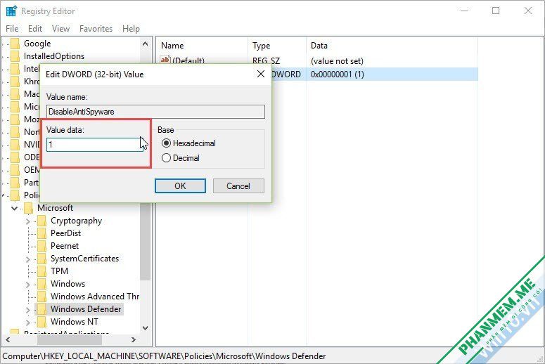Select the Hexadecimal base option
Image resolution: width=545 pixels, height=364 pixels.
pyautogui.click(x=188, y=143)
